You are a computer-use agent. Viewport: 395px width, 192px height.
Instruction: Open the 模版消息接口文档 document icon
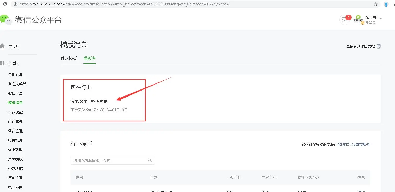pyautogui.click(x=379, y=46)
